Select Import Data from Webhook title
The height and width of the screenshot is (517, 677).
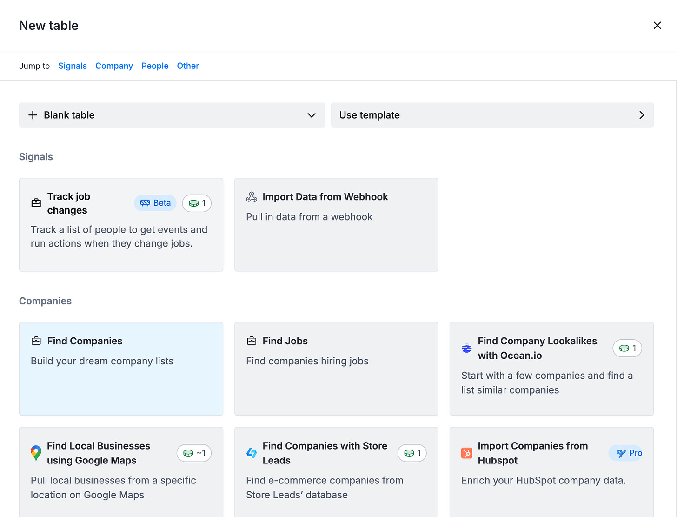pyautogui.click(x=325, y=197)
